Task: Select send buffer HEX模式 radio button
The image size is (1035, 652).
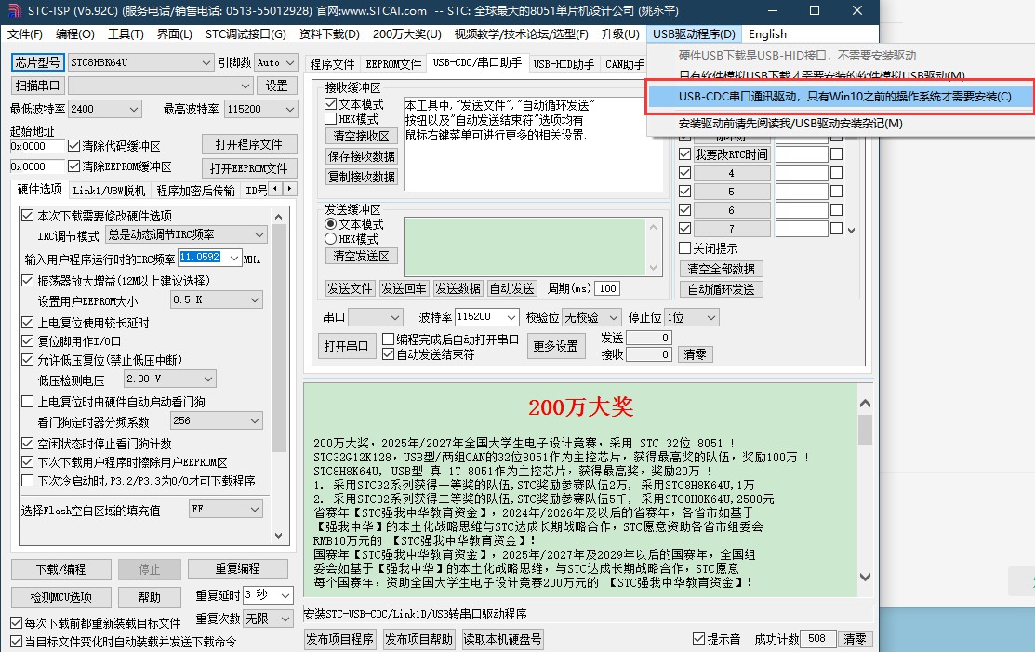Action: click(x=331, y=239)
